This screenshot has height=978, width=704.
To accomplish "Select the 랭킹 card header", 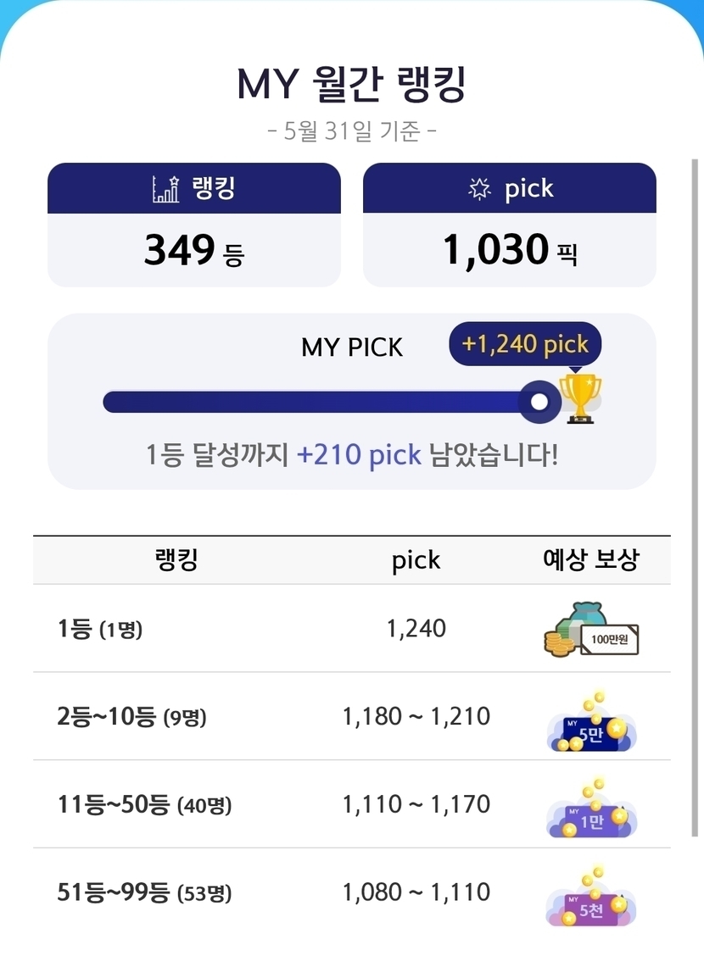I will click(x=194, y=188).
